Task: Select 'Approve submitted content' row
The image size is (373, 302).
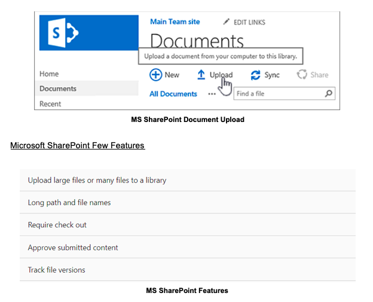Action: point(188,247)
